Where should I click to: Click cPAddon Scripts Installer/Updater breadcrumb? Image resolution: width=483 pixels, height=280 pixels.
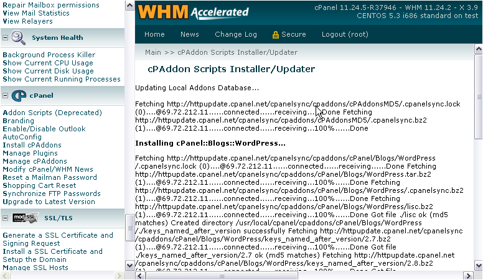pos(238,52)
